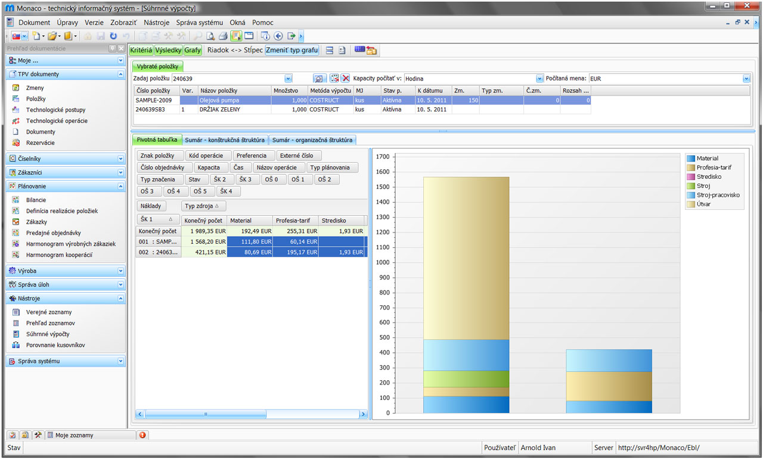Toggle the Grafy chart display button
Viewport: 763px width, 459px height.
click(193, 50)
